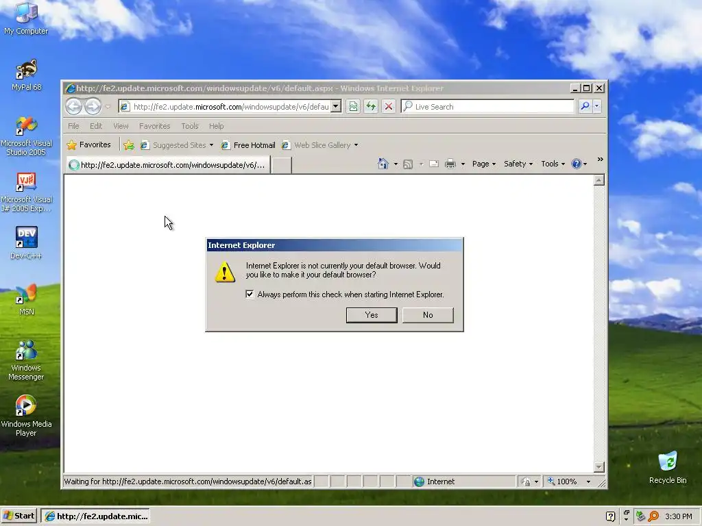Viewport: 702px width, 526px height.
Task: Click the address bar URL field
Action: (225, 106)
